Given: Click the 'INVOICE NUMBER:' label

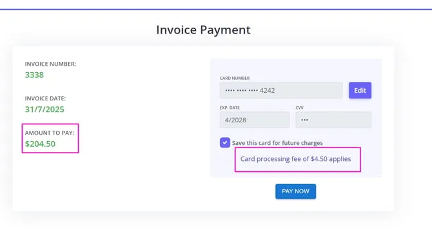Looking at the screenshot, I should click(x=50, y=64).
